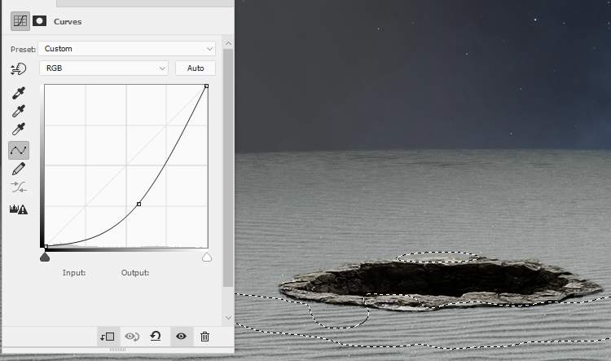Click the panel bottom resize grip

coord(117,350)
